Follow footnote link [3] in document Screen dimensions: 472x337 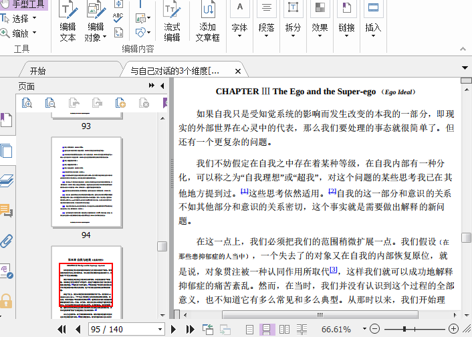coord(333,269)
